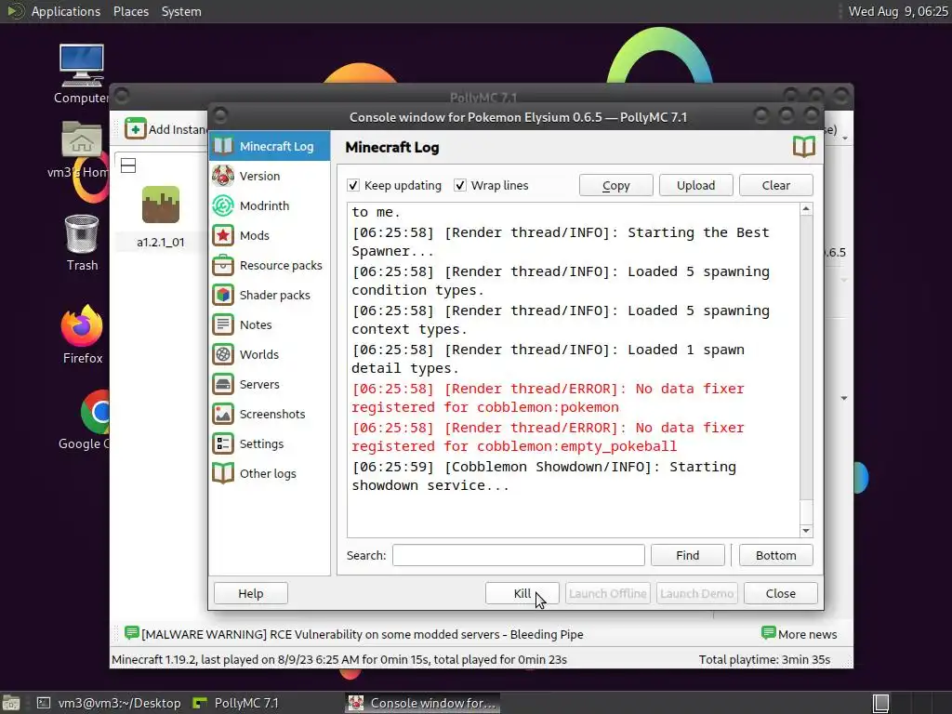Click the Notes icon in sidebar
The image size is (952, 714).
[x=223, y=324]
